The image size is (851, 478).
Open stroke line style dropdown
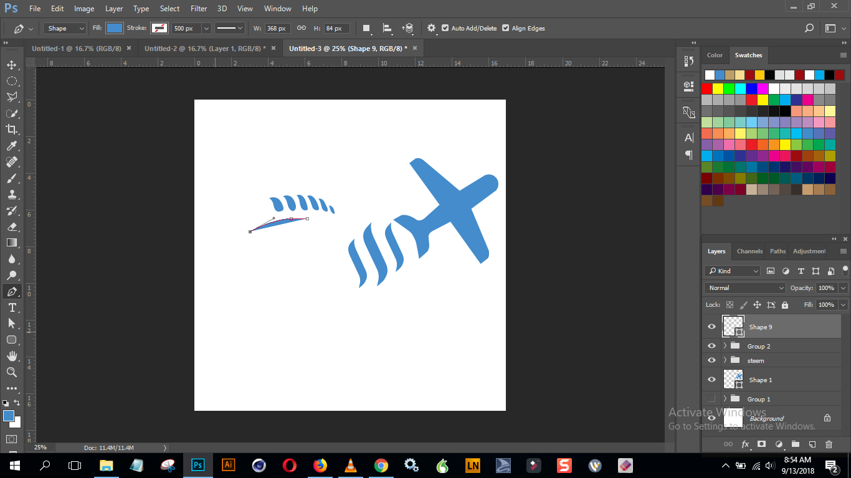(230, 28)
